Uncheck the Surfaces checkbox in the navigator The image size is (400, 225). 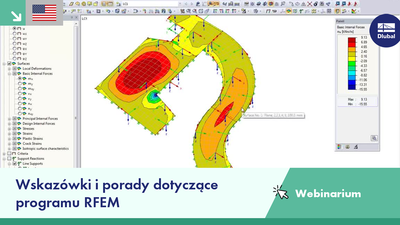click(x=9, y=62)
